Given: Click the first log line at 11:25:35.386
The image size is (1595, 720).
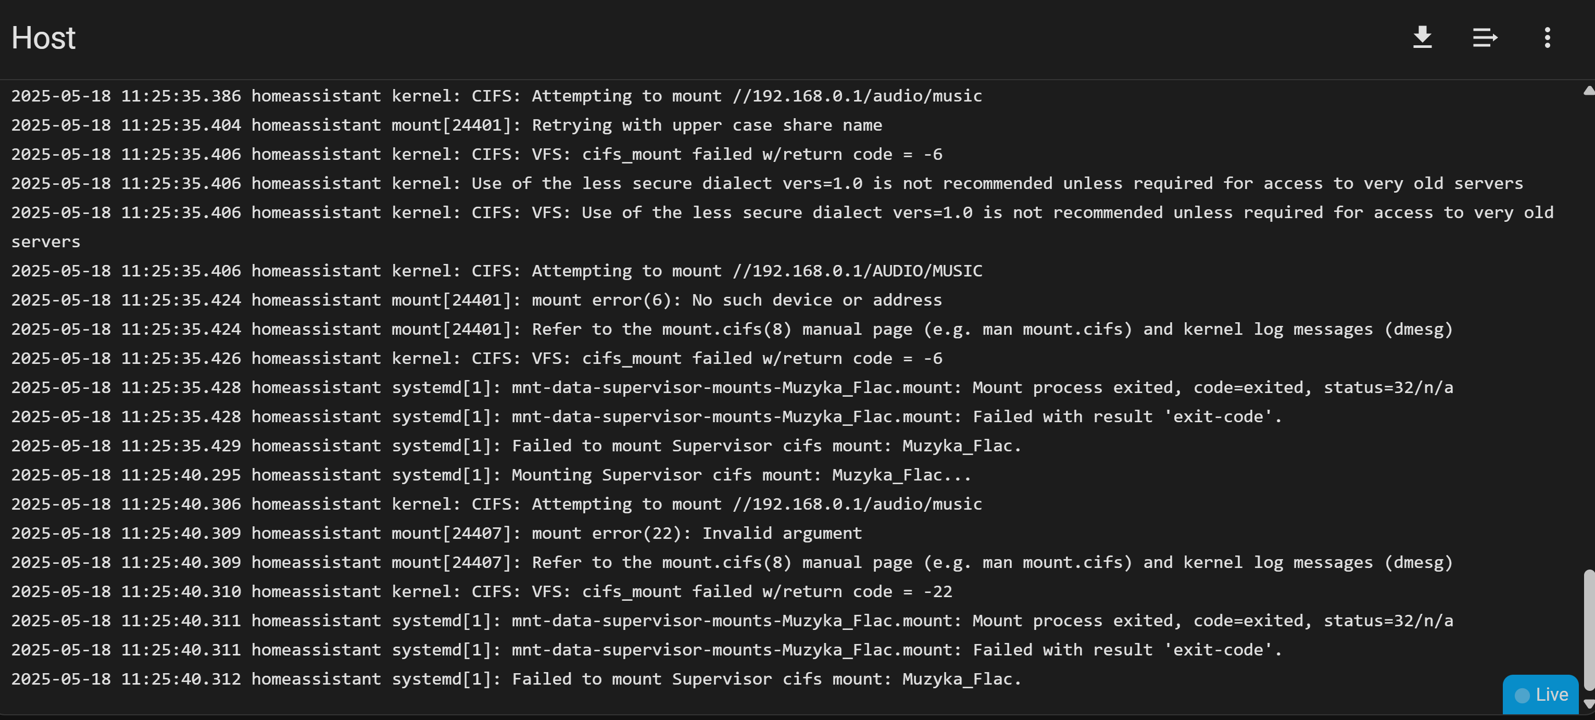Looking at the screenshot, I should [496, 96].
